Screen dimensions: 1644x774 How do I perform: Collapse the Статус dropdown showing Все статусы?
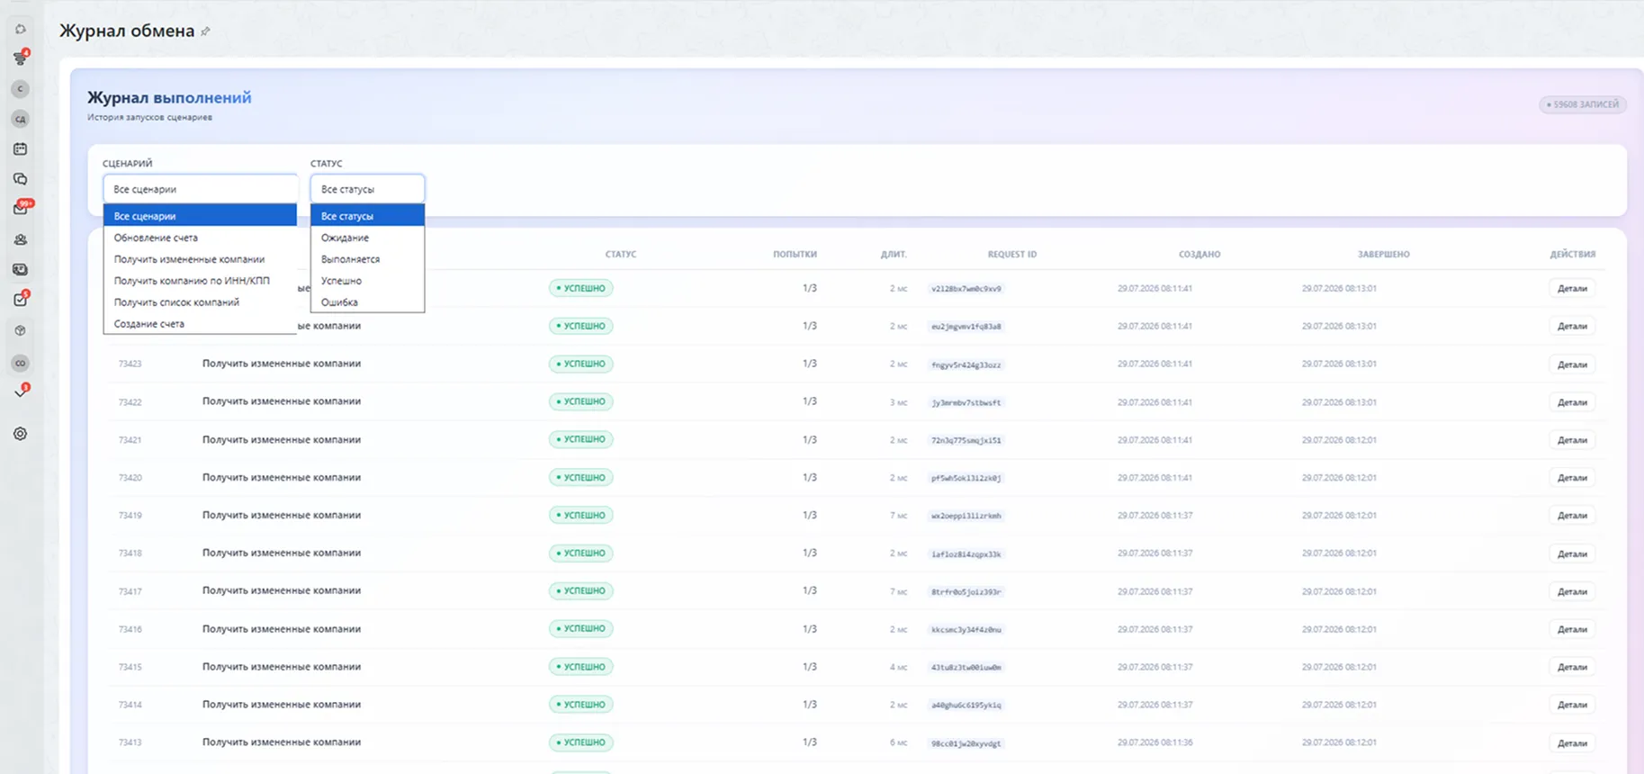pyautogui.click(x=367, y=189)
